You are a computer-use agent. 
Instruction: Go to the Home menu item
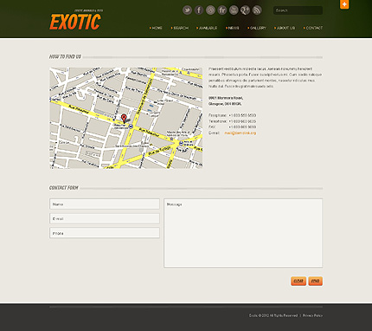point(156,28)
